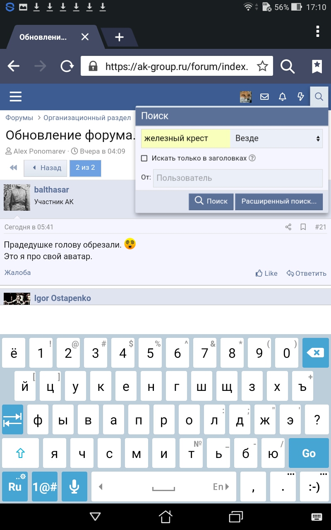Toggle the keyboard shift key
This screenshot has height=530, width=331.
[x=21, y=453]
